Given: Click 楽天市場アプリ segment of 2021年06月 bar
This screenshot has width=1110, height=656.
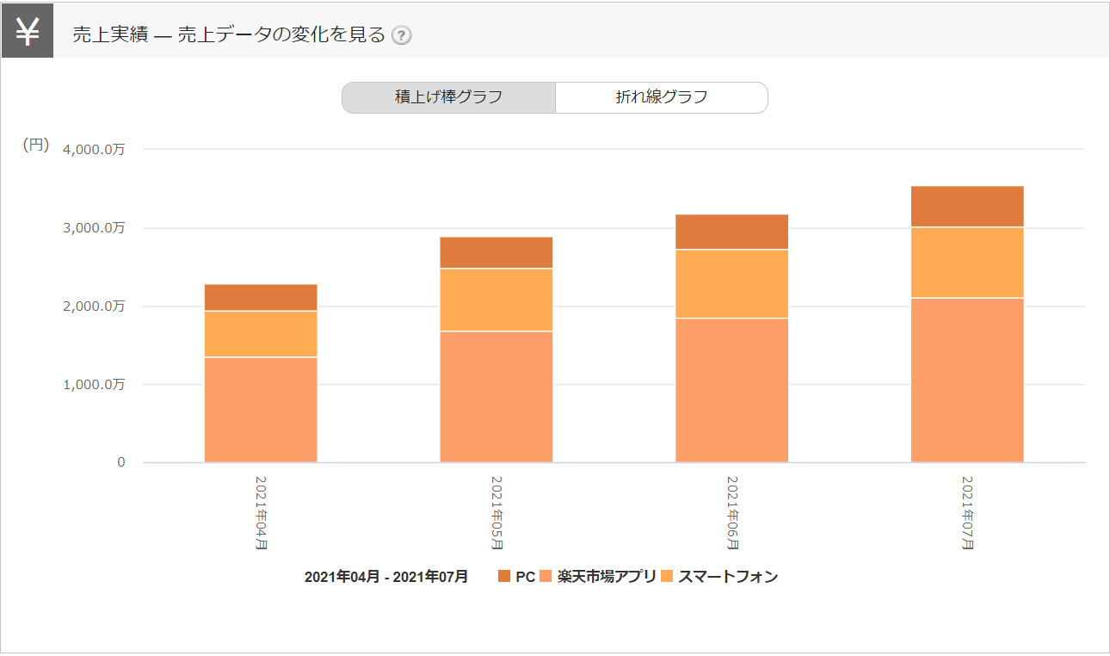Looking at the screenshot, I should point(731,391).
